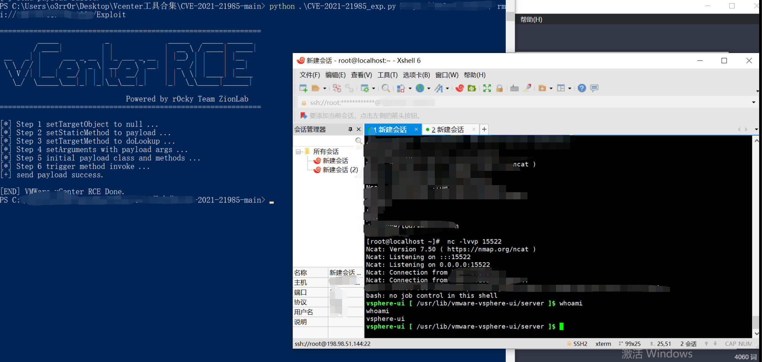Click the 用户名 property row label
762x362 pixels.
coord(304,312)
